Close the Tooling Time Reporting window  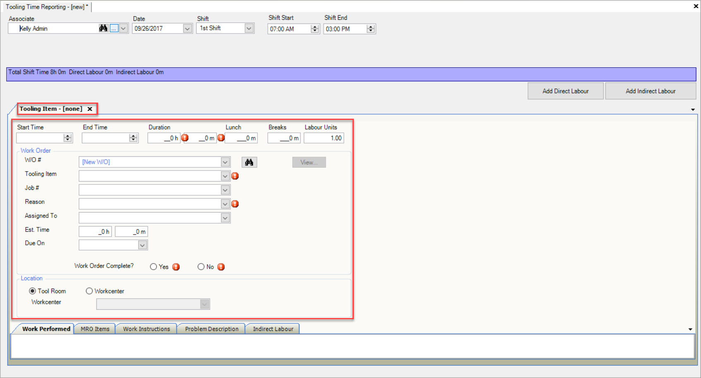[696, 6]
